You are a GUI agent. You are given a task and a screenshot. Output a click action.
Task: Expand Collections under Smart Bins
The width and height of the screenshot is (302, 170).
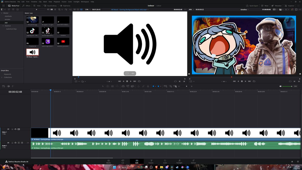coord(2,77)
